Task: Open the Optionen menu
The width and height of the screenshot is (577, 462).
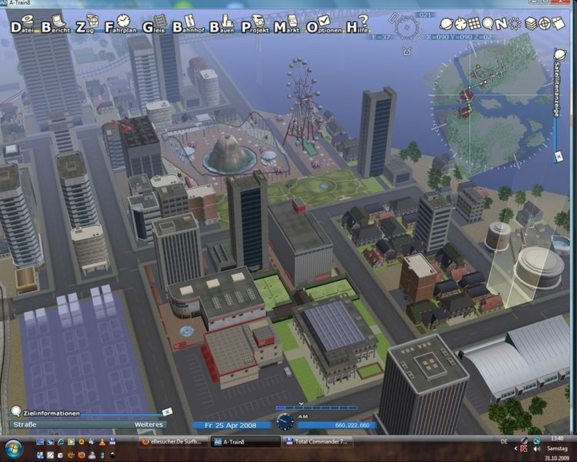Action: (x=324, y=25)
